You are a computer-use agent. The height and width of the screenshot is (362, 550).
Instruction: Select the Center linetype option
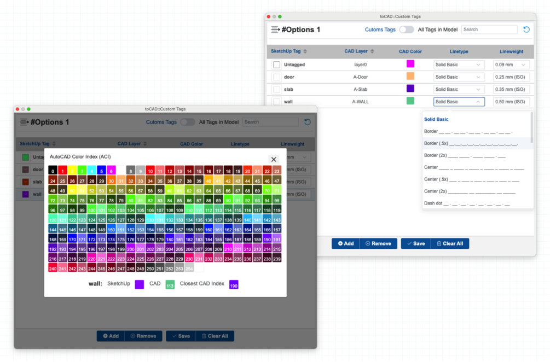476,167
